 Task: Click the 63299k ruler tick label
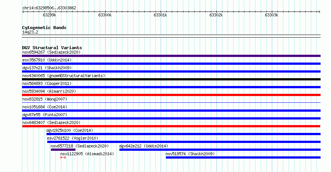[x=49, y=15]
